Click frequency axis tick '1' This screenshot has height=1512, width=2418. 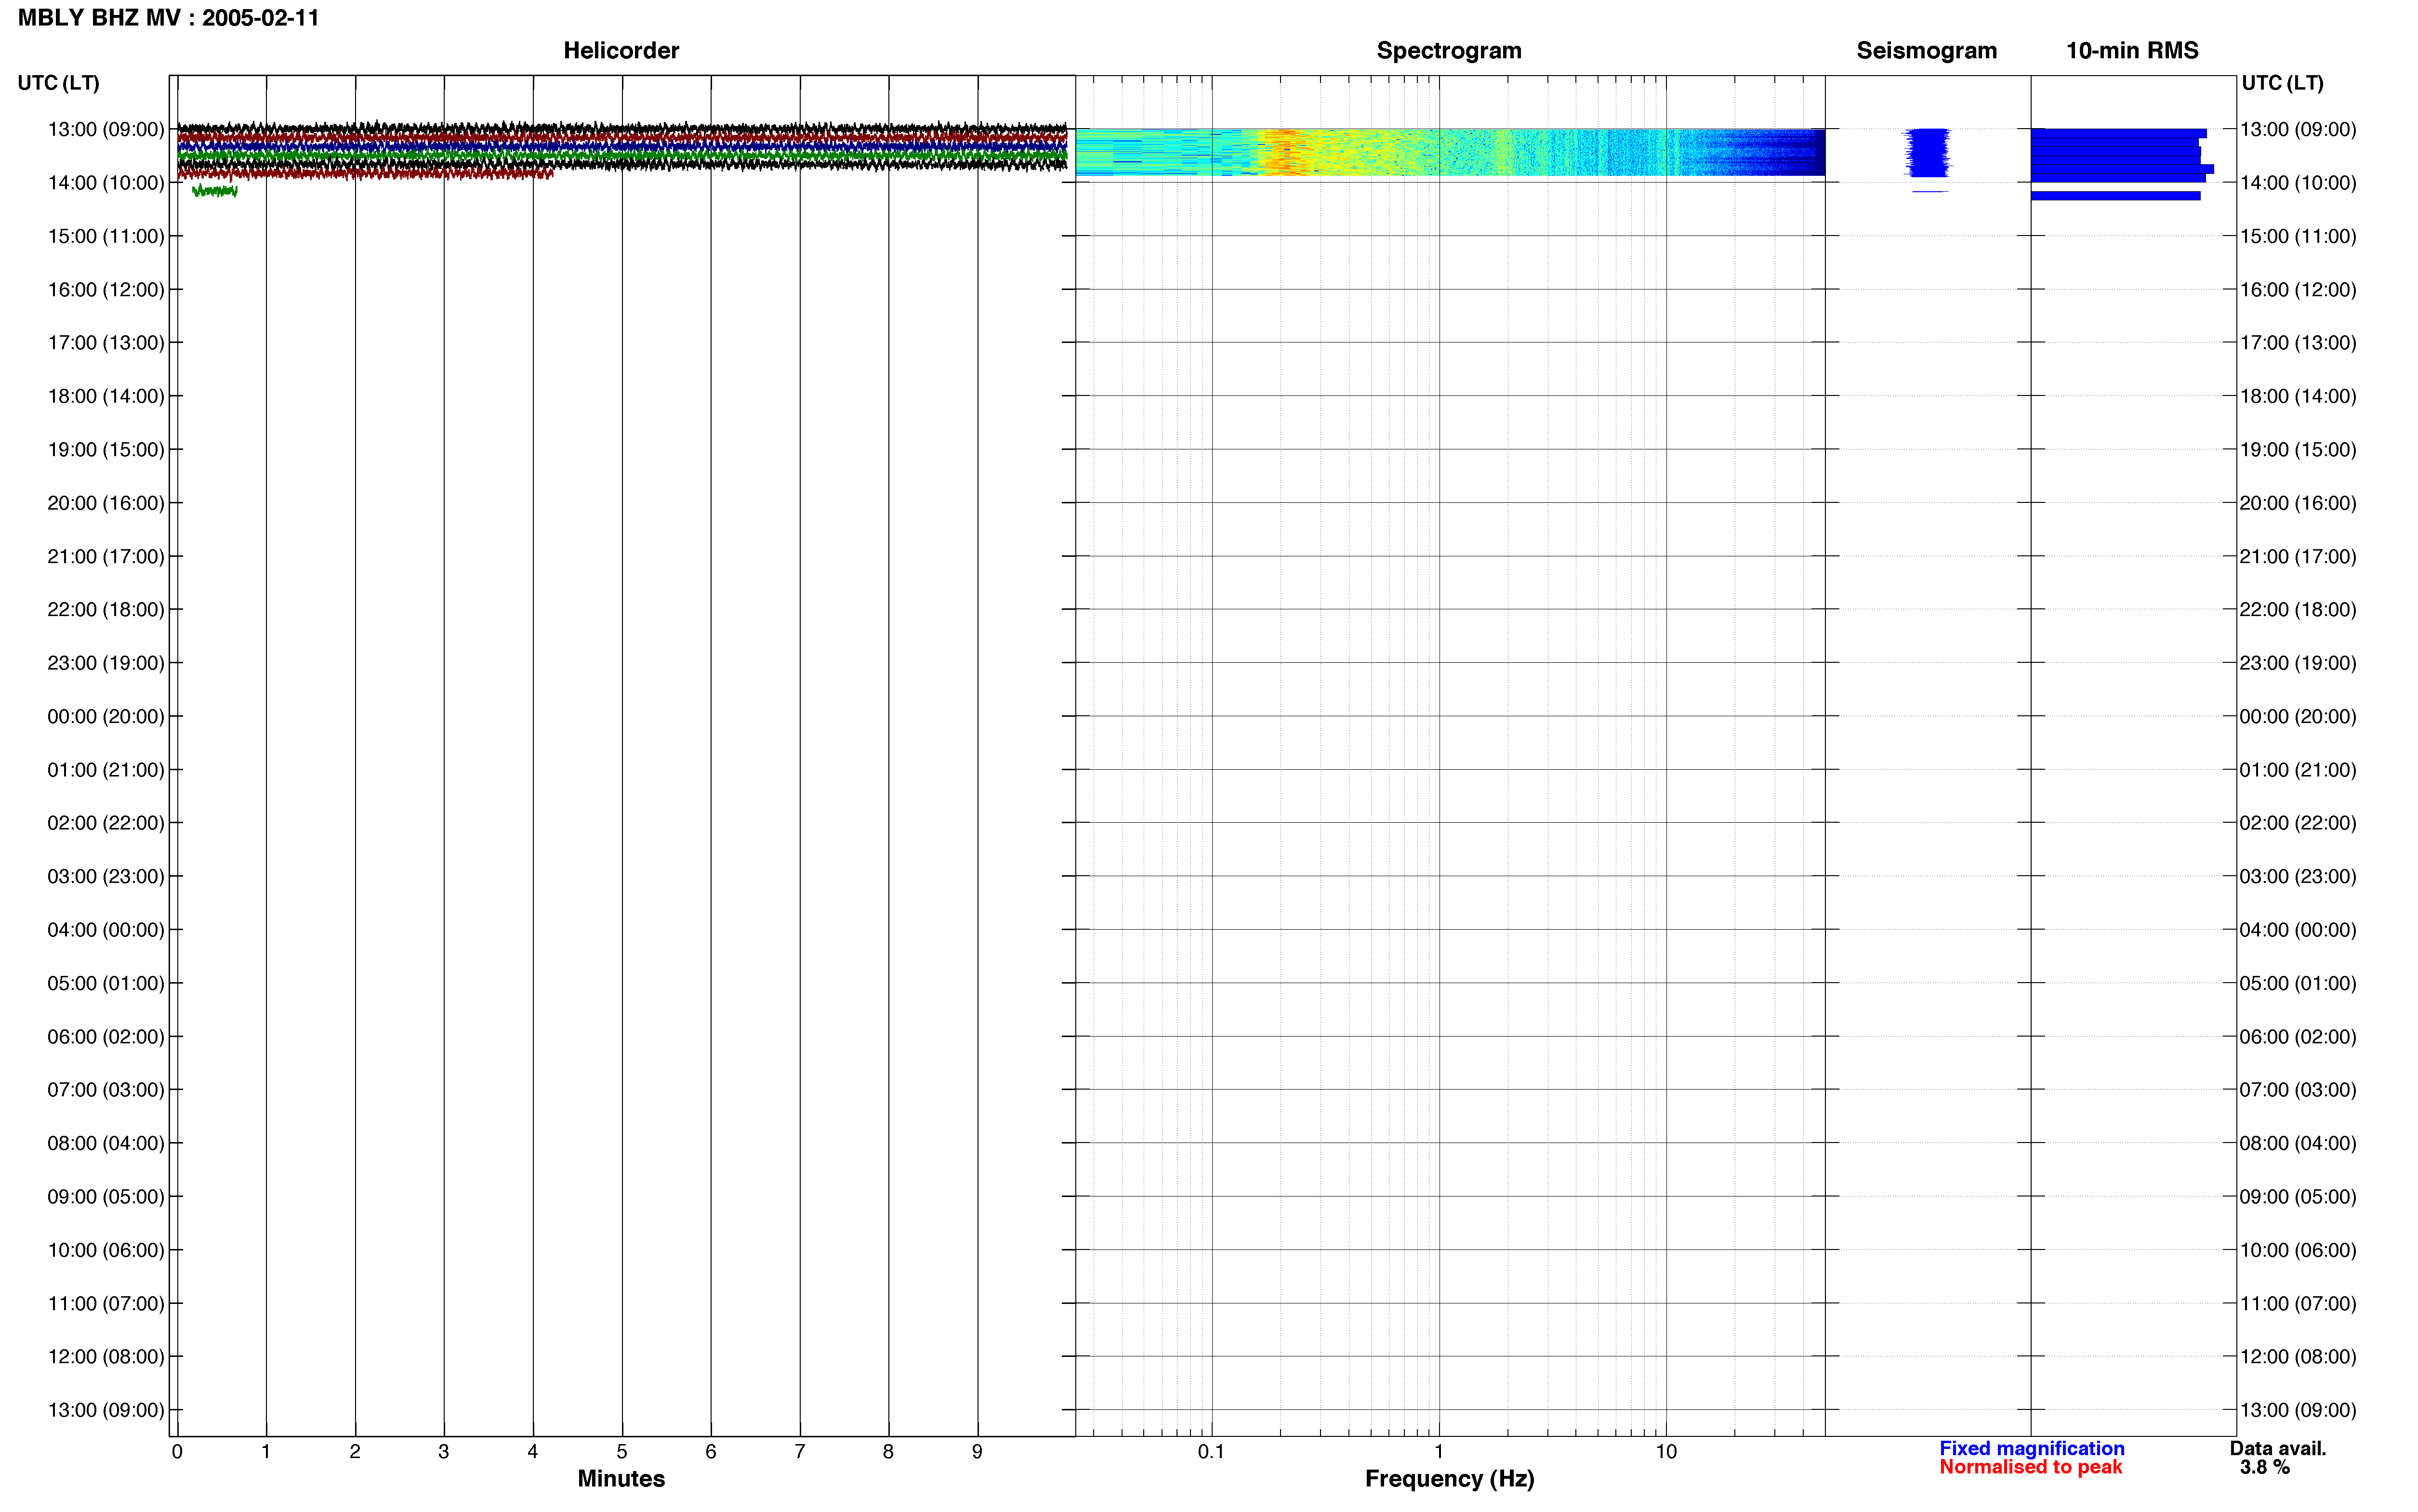coord(1439,1452)
